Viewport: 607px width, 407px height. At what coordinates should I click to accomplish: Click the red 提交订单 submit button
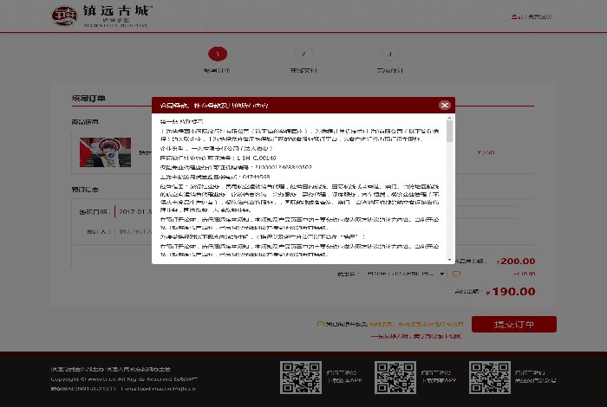pos(513,325)
